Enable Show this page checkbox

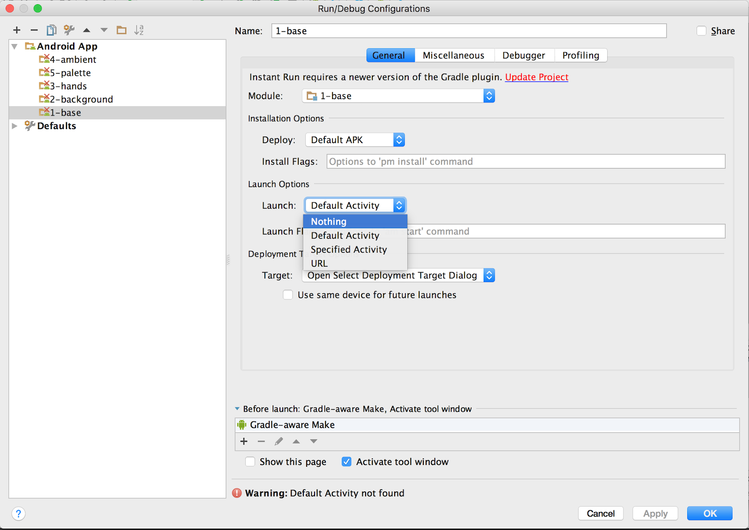pyautogui.click(x=250, y=462)
